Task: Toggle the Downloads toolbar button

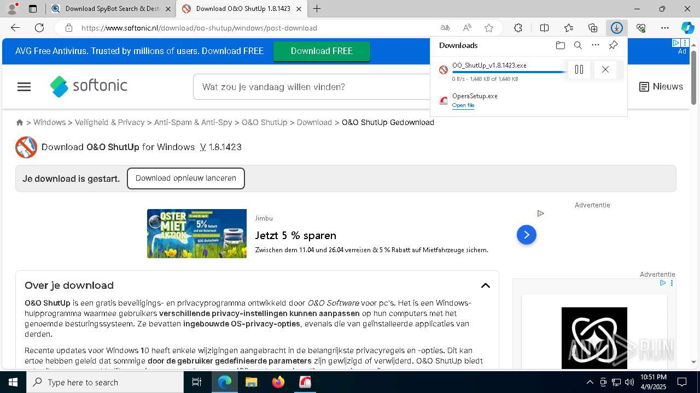Action: 617,28
